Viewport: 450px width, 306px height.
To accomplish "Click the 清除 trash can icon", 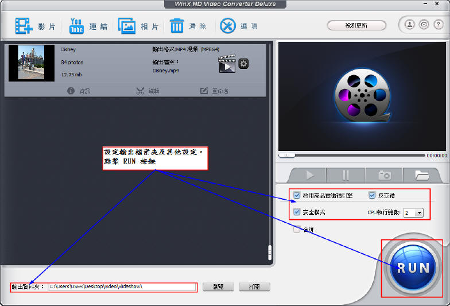I will pyautogui.click(x=177, y=26).
